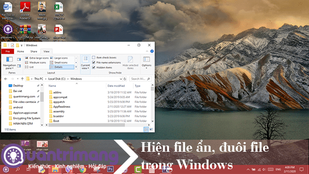The width and height of the screenshot is (309, 174).
Task: Select Small icons layout
Action: 59,62
